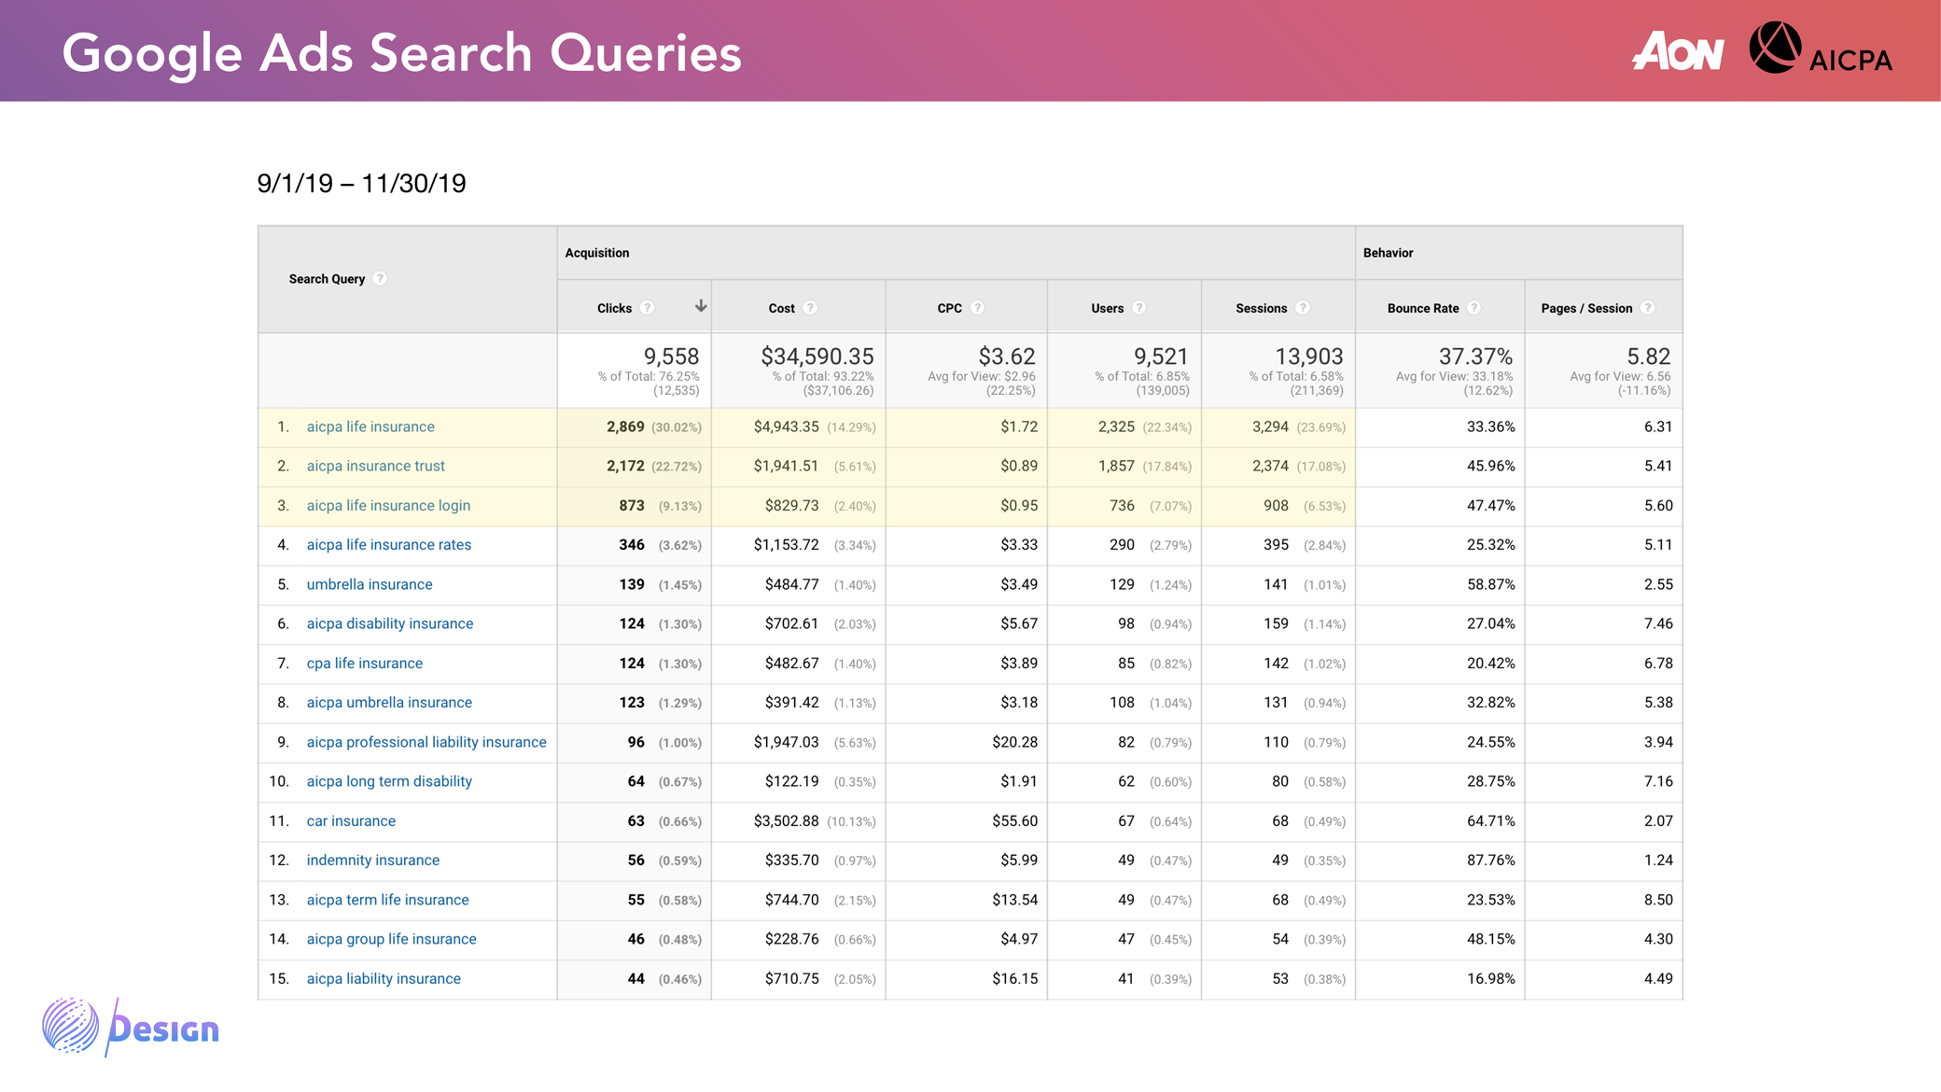Open the 'aicpa life insurance' query link
1941x1092 pixels.
tap(370, 427)
